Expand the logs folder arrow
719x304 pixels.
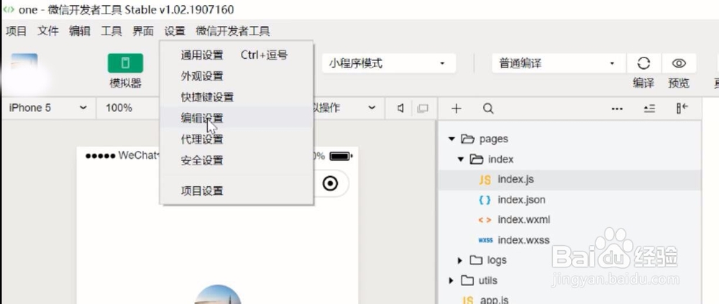(460, 260)
